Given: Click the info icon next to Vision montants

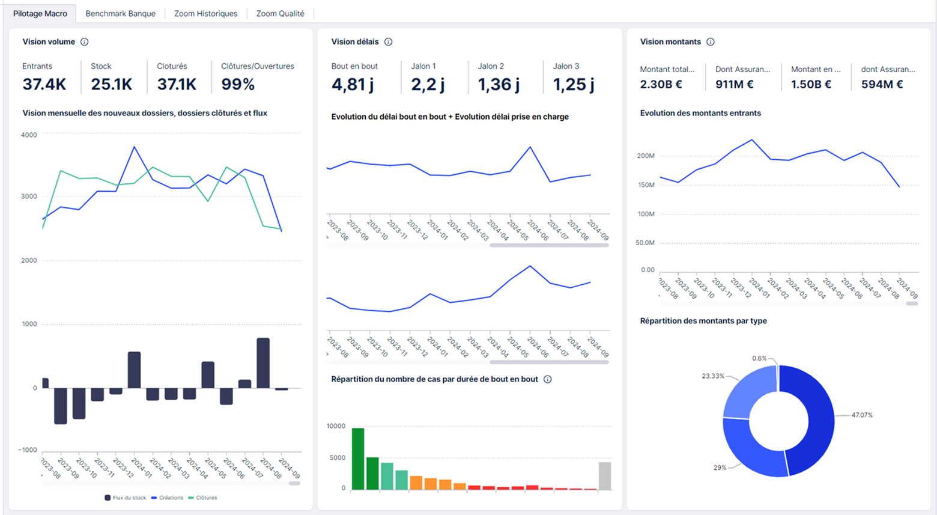Looking at the screenshot, I should [x=711, y=42].
